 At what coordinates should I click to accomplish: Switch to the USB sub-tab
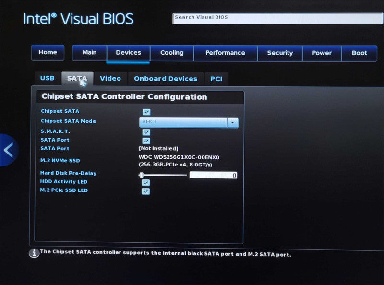(48, 78)
